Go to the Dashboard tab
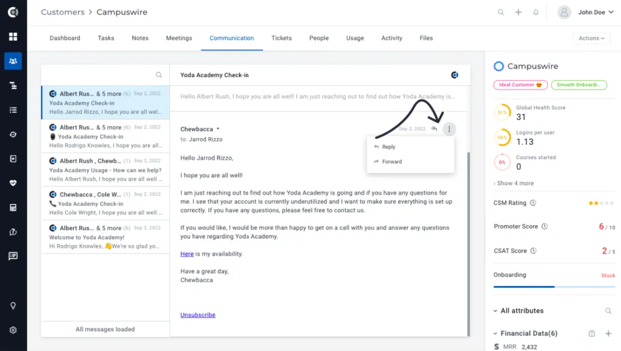621x351 pixels. [65, 38]
